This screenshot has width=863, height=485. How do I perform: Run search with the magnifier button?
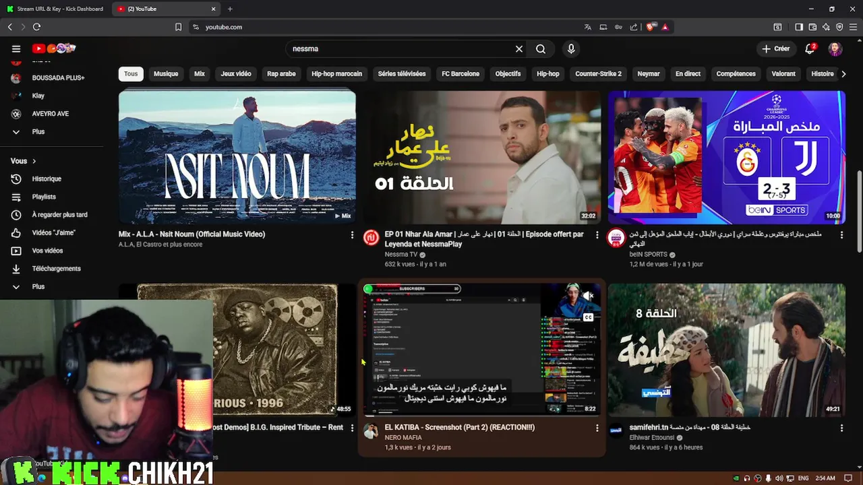(541, 48)
